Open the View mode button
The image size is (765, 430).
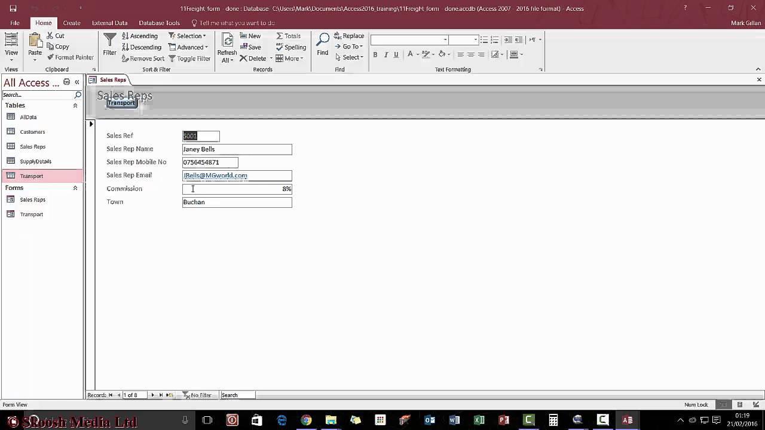pyautogui.click(x=11, y=47)
